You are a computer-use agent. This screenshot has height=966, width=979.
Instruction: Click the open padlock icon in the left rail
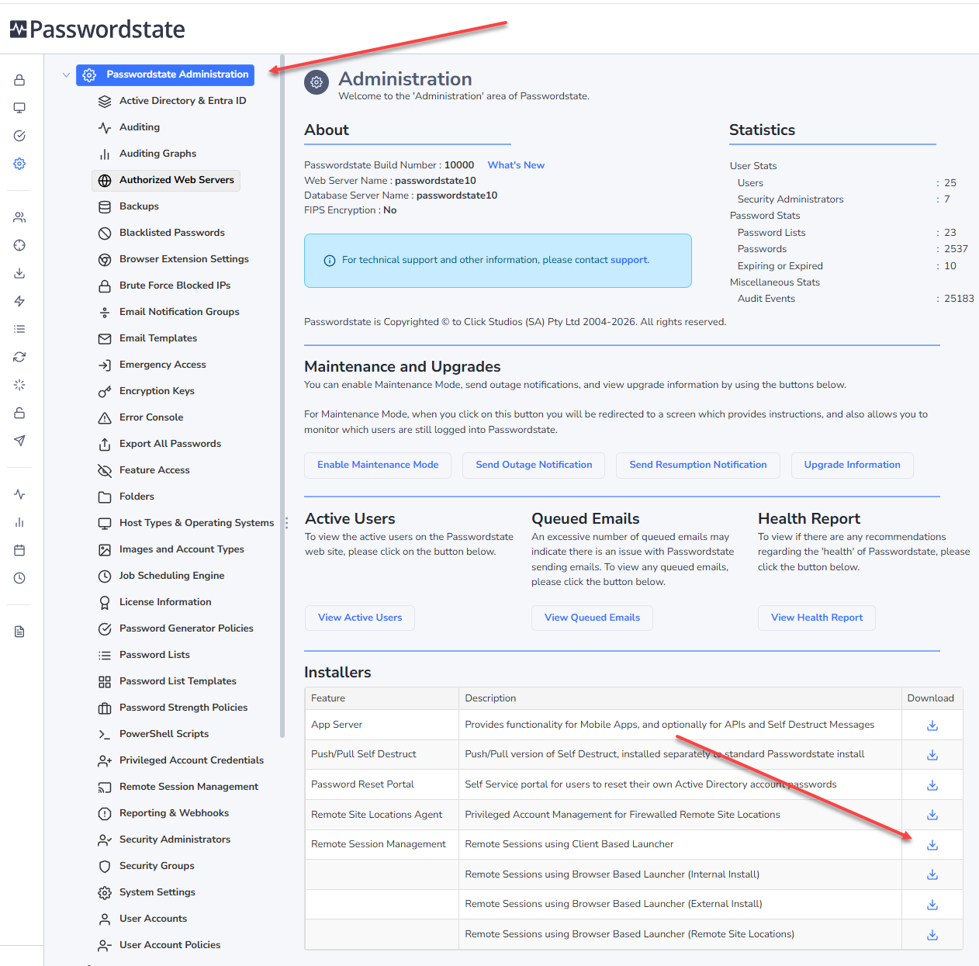coord(19,413)
